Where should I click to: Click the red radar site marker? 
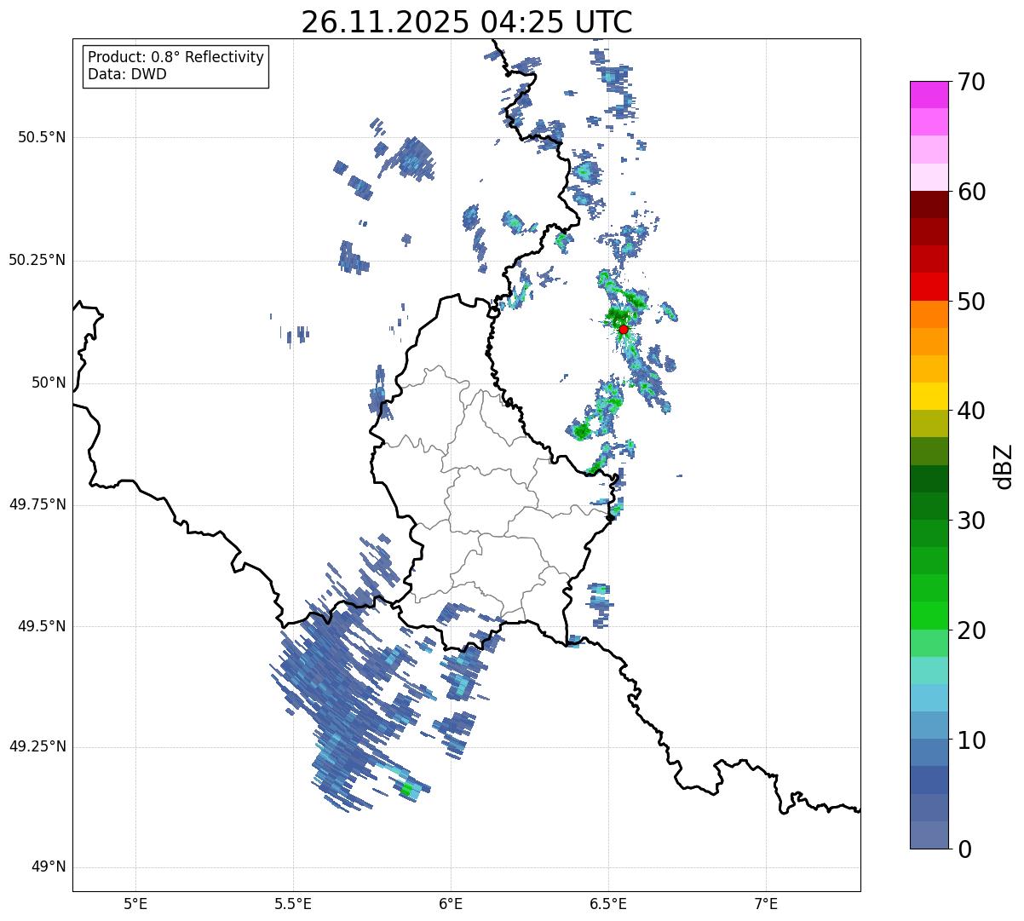(623, 329)
